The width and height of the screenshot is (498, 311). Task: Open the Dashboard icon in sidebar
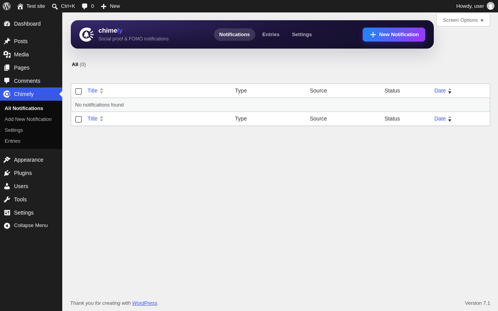point(7,24)
